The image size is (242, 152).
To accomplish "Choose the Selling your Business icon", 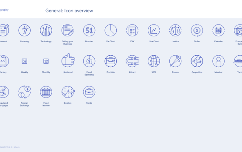I will pyautogui.click(x=68, y=30).
